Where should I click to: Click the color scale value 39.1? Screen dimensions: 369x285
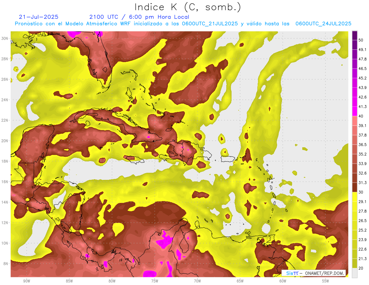363,125
